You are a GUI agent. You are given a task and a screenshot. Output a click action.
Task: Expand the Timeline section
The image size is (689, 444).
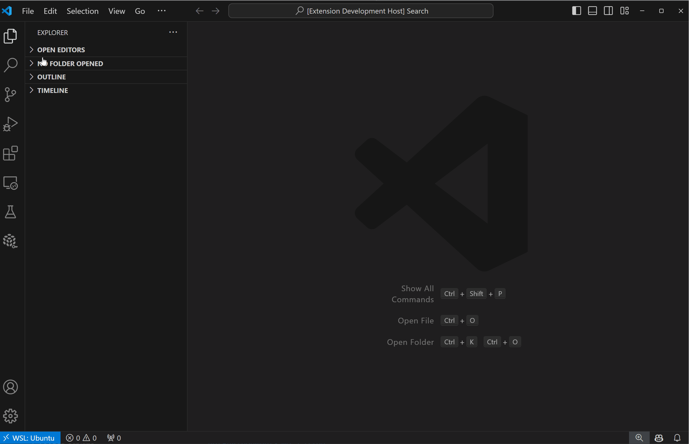(x=106, y=91)
